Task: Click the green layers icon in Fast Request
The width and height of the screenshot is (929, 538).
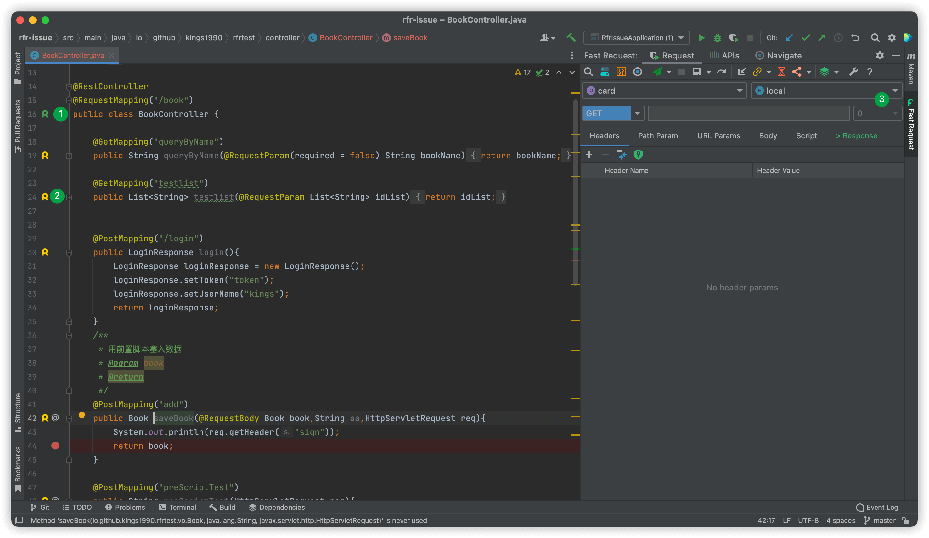Action: coord(824,72)
